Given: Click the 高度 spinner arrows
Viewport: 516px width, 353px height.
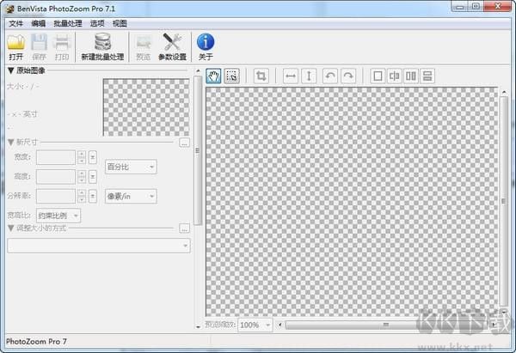Looking at the screenshot, I should pyautogui.click(x=82, y=177).
